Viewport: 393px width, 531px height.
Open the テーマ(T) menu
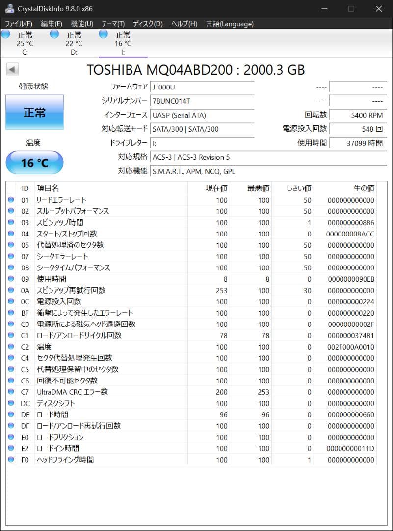[113, 24]
